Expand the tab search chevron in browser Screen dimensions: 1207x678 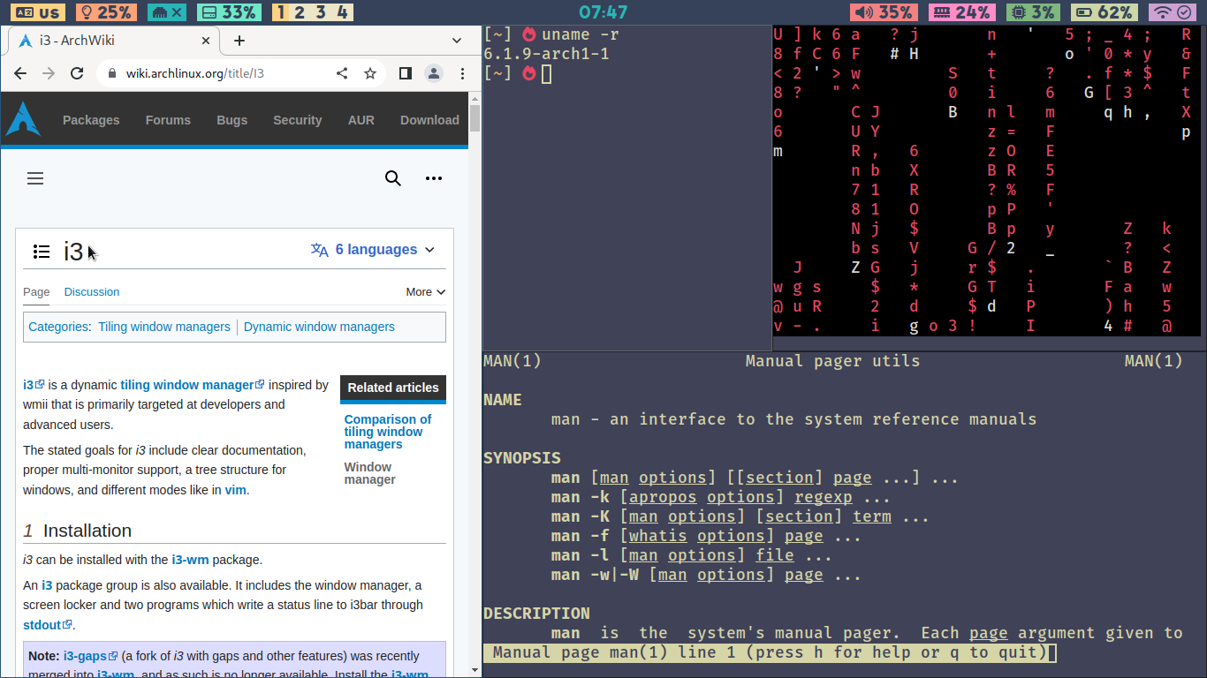coord(457,41)
